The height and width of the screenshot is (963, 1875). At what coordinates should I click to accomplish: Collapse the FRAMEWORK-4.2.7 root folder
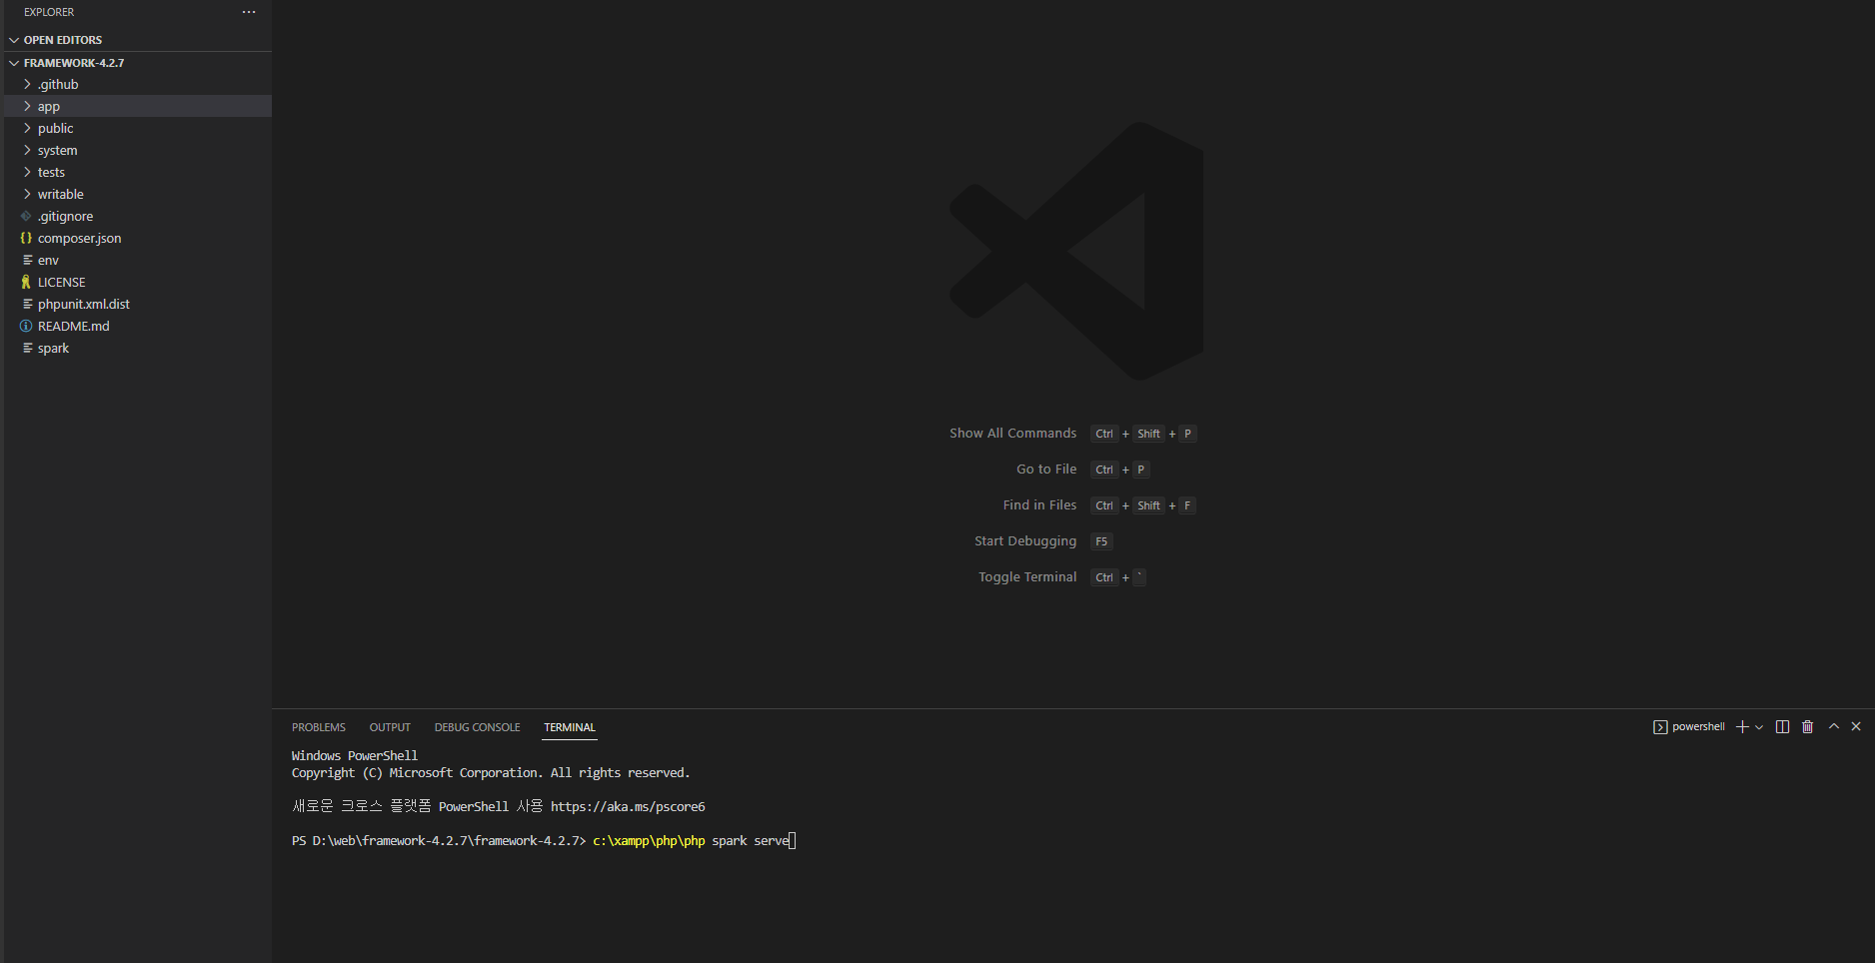pos(14,63)
